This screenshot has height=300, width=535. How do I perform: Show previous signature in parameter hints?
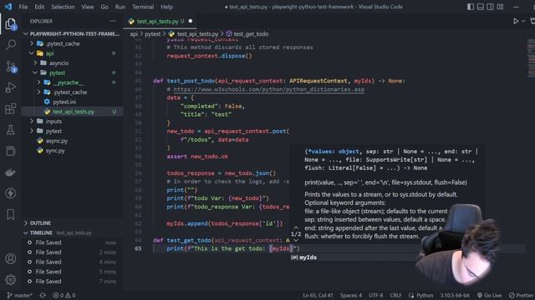(296, 227)
